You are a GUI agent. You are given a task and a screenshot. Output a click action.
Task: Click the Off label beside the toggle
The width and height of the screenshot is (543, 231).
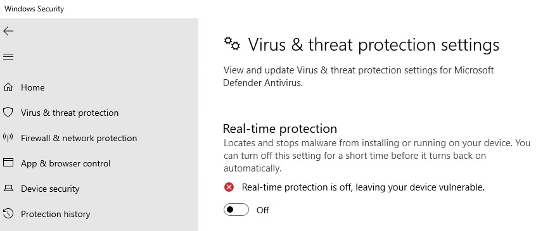[262, 210]
